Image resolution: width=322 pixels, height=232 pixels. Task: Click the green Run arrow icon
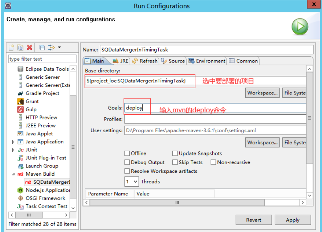tap(300, 27)
